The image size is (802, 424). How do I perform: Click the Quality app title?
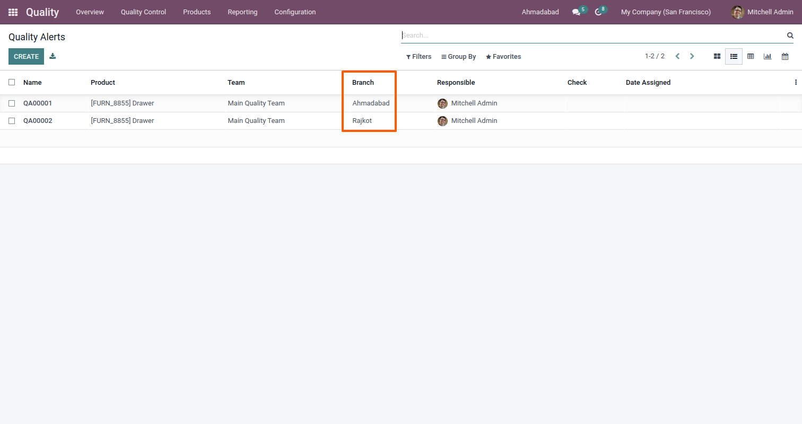[x=42, y=12]
